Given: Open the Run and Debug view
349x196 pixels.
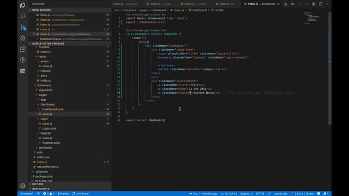Looking at the screenshot, I should (22, 38).
